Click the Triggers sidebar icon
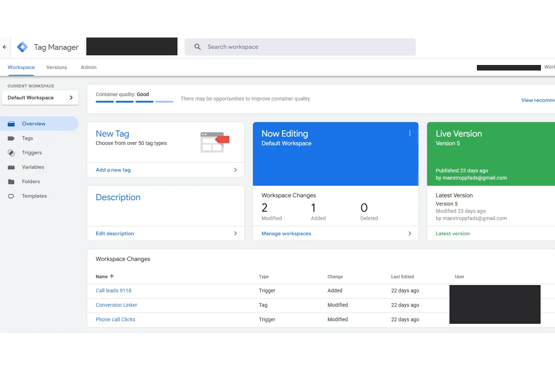The height and width of the screenshot is (370, 555). (11, 153)
